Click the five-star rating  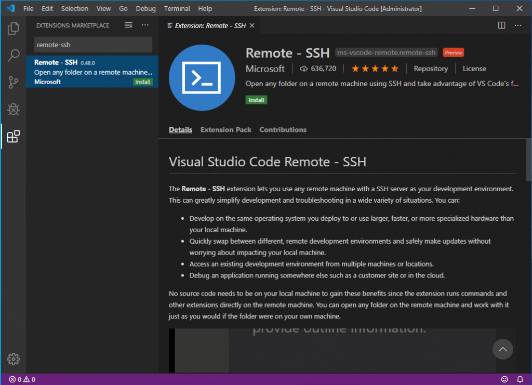375,69
